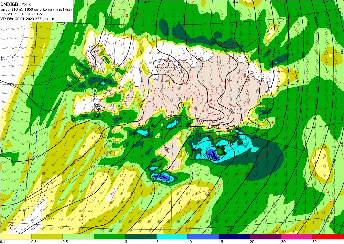Screen dimensions: 344x244
Task: Click the blue 10–15 legend swatch
Action: (203, 236)
